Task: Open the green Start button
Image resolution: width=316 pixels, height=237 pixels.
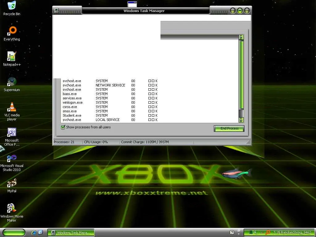Action: click(x=14, y=232)
